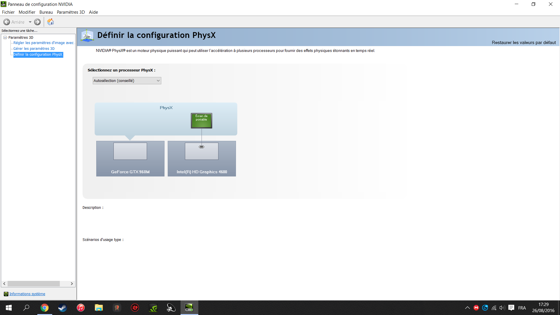Select Gérer les paramètres 3D task
This screenshot has height=315, width=560.
(34, 49)
